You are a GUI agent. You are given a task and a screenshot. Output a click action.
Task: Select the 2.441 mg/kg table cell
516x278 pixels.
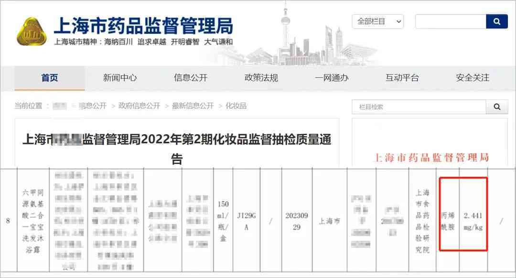tap(473, 221)
